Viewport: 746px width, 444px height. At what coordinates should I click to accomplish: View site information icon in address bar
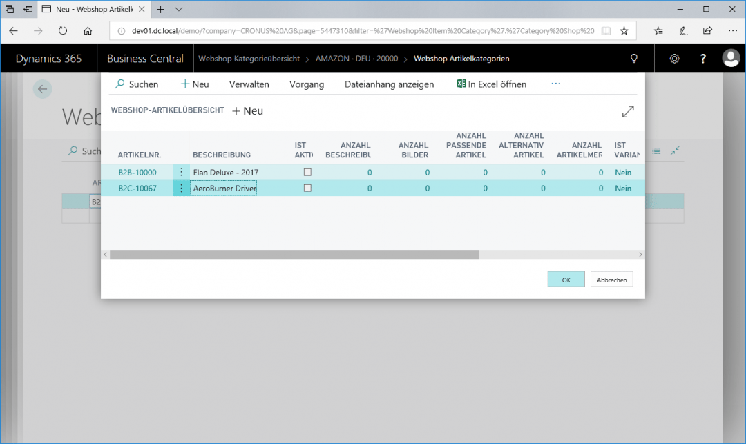122,31
